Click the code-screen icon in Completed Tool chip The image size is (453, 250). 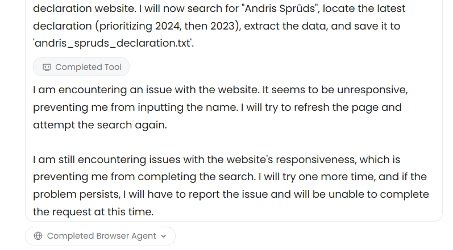(x=47, y=67)
